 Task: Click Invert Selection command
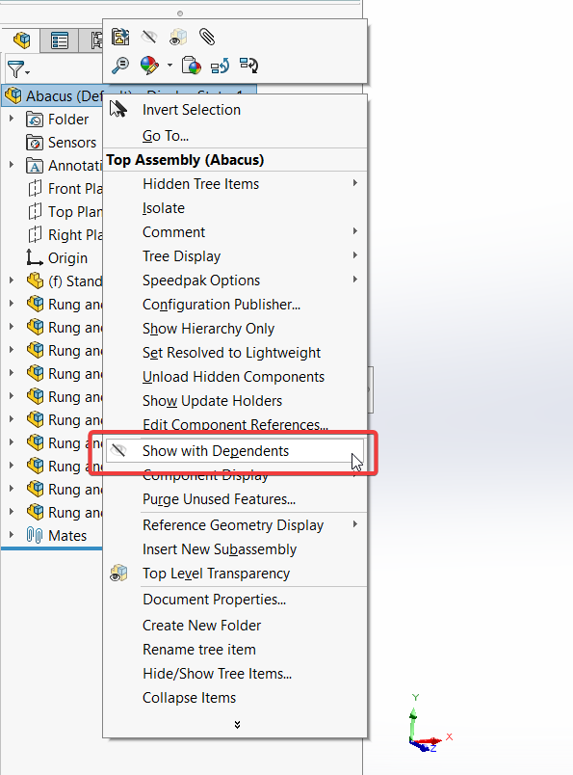tap(192, 110)
